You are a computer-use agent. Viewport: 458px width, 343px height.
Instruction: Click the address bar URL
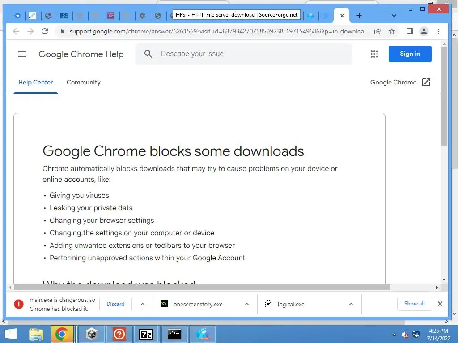coord(219,31)
